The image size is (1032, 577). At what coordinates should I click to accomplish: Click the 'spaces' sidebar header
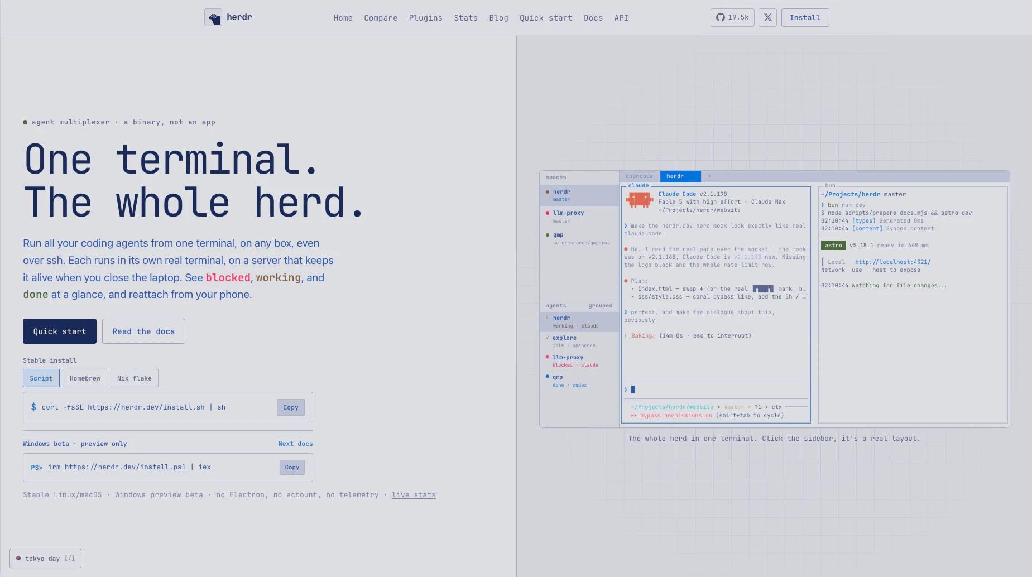(556, 177)
